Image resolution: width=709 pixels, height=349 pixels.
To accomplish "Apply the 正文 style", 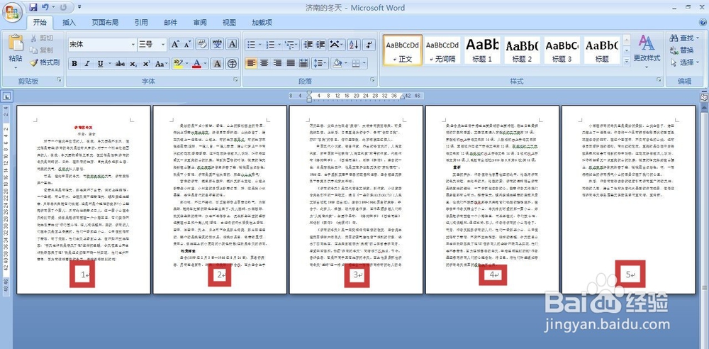I will coord(403,50).
